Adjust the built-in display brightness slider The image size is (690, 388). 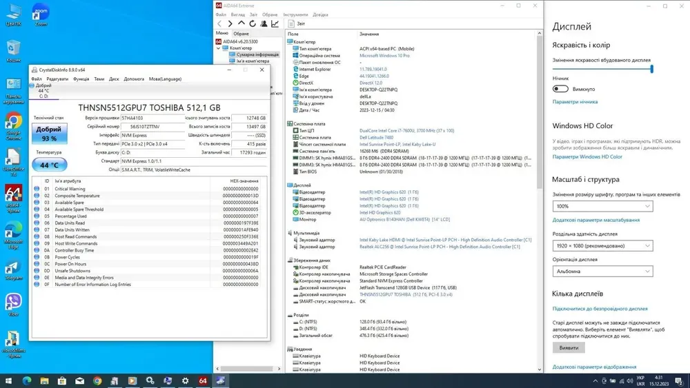(651, 69)
